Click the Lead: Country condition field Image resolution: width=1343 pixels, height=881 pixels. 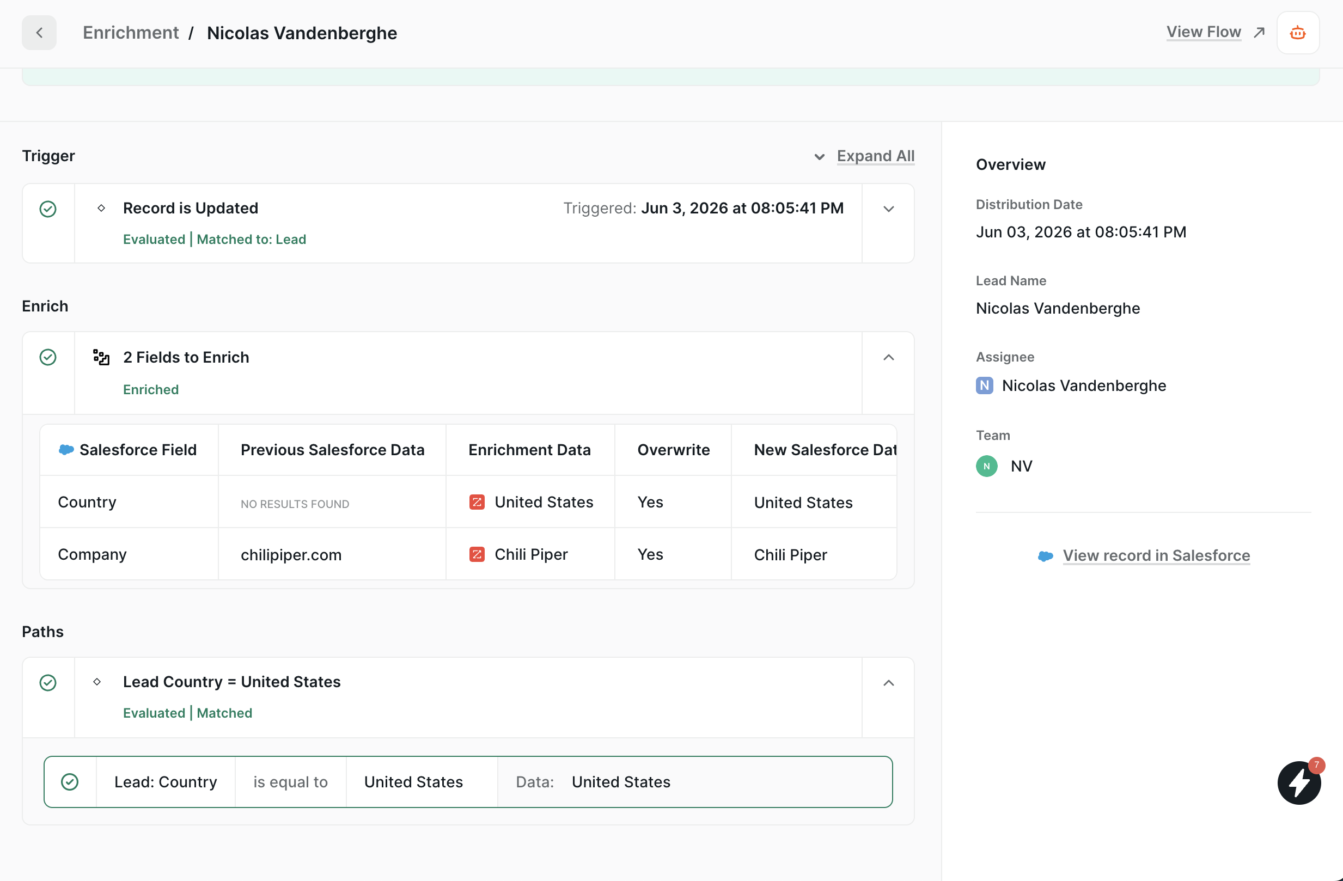(166, 782)
